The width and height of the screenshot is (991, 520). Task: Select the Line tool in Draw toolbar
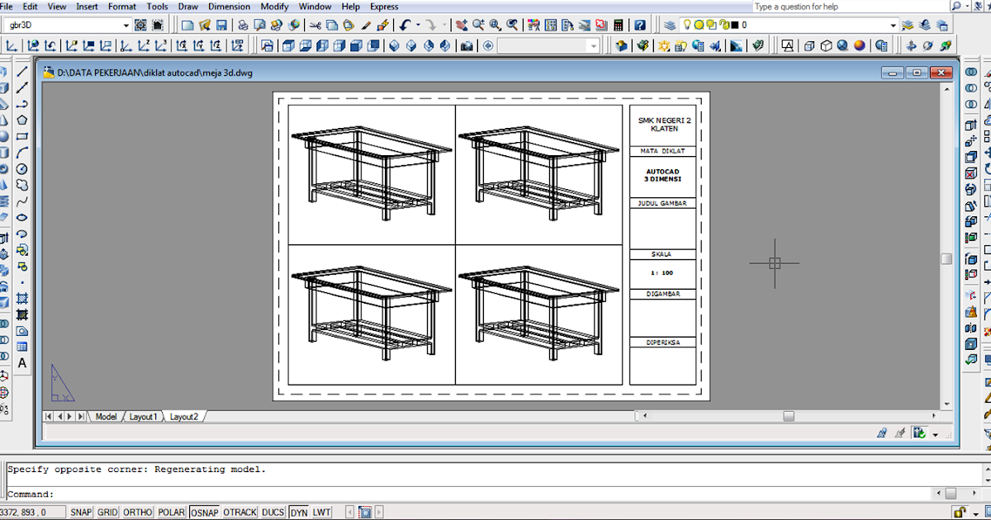coord(22,72)
